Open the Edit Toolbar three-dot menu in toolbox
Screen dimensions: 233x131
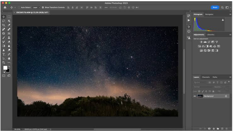(9, 62)
